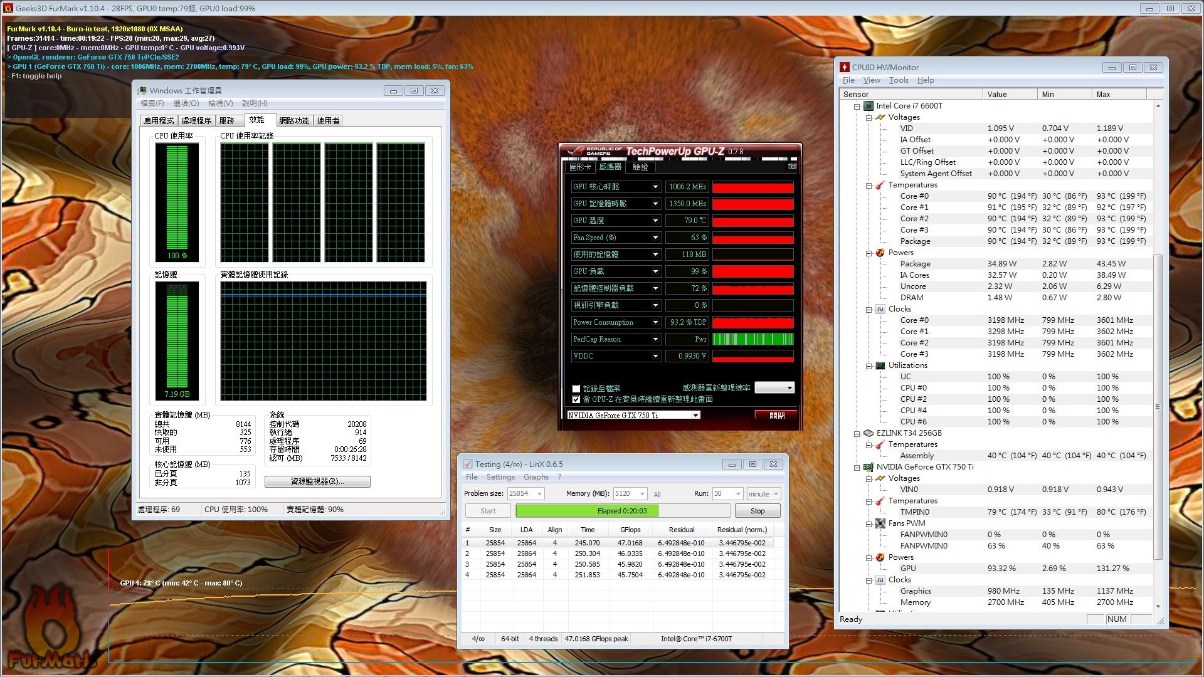This screenshot has width=1204, height=677.
Task: Click the NVIDIA GeForce GTX 750 Ti card icon
Action: [x=869, y=467]
